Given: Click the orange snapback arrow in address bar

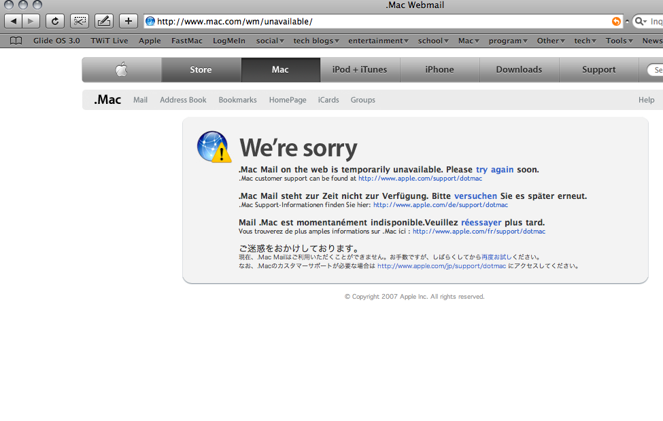Looking at the screenshot, I should click(616, 22).
